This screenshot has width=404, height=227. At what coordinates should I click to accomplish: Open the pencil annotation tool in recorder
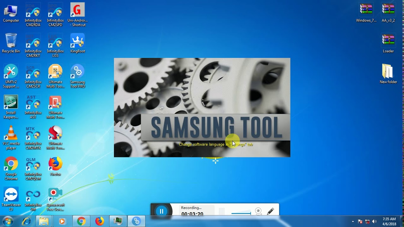(270, 211)
